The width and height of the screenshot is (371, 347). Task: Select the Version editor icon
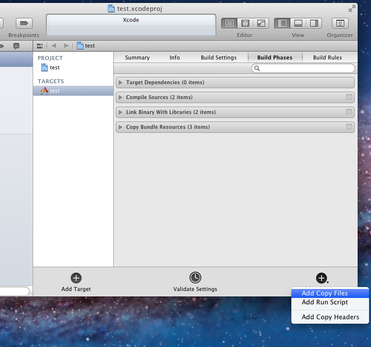coord(261,23)
